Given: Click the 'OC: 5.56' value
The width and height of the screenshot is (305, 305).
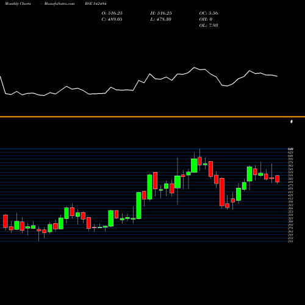Looking at the screenshot, I should point(209,13).
